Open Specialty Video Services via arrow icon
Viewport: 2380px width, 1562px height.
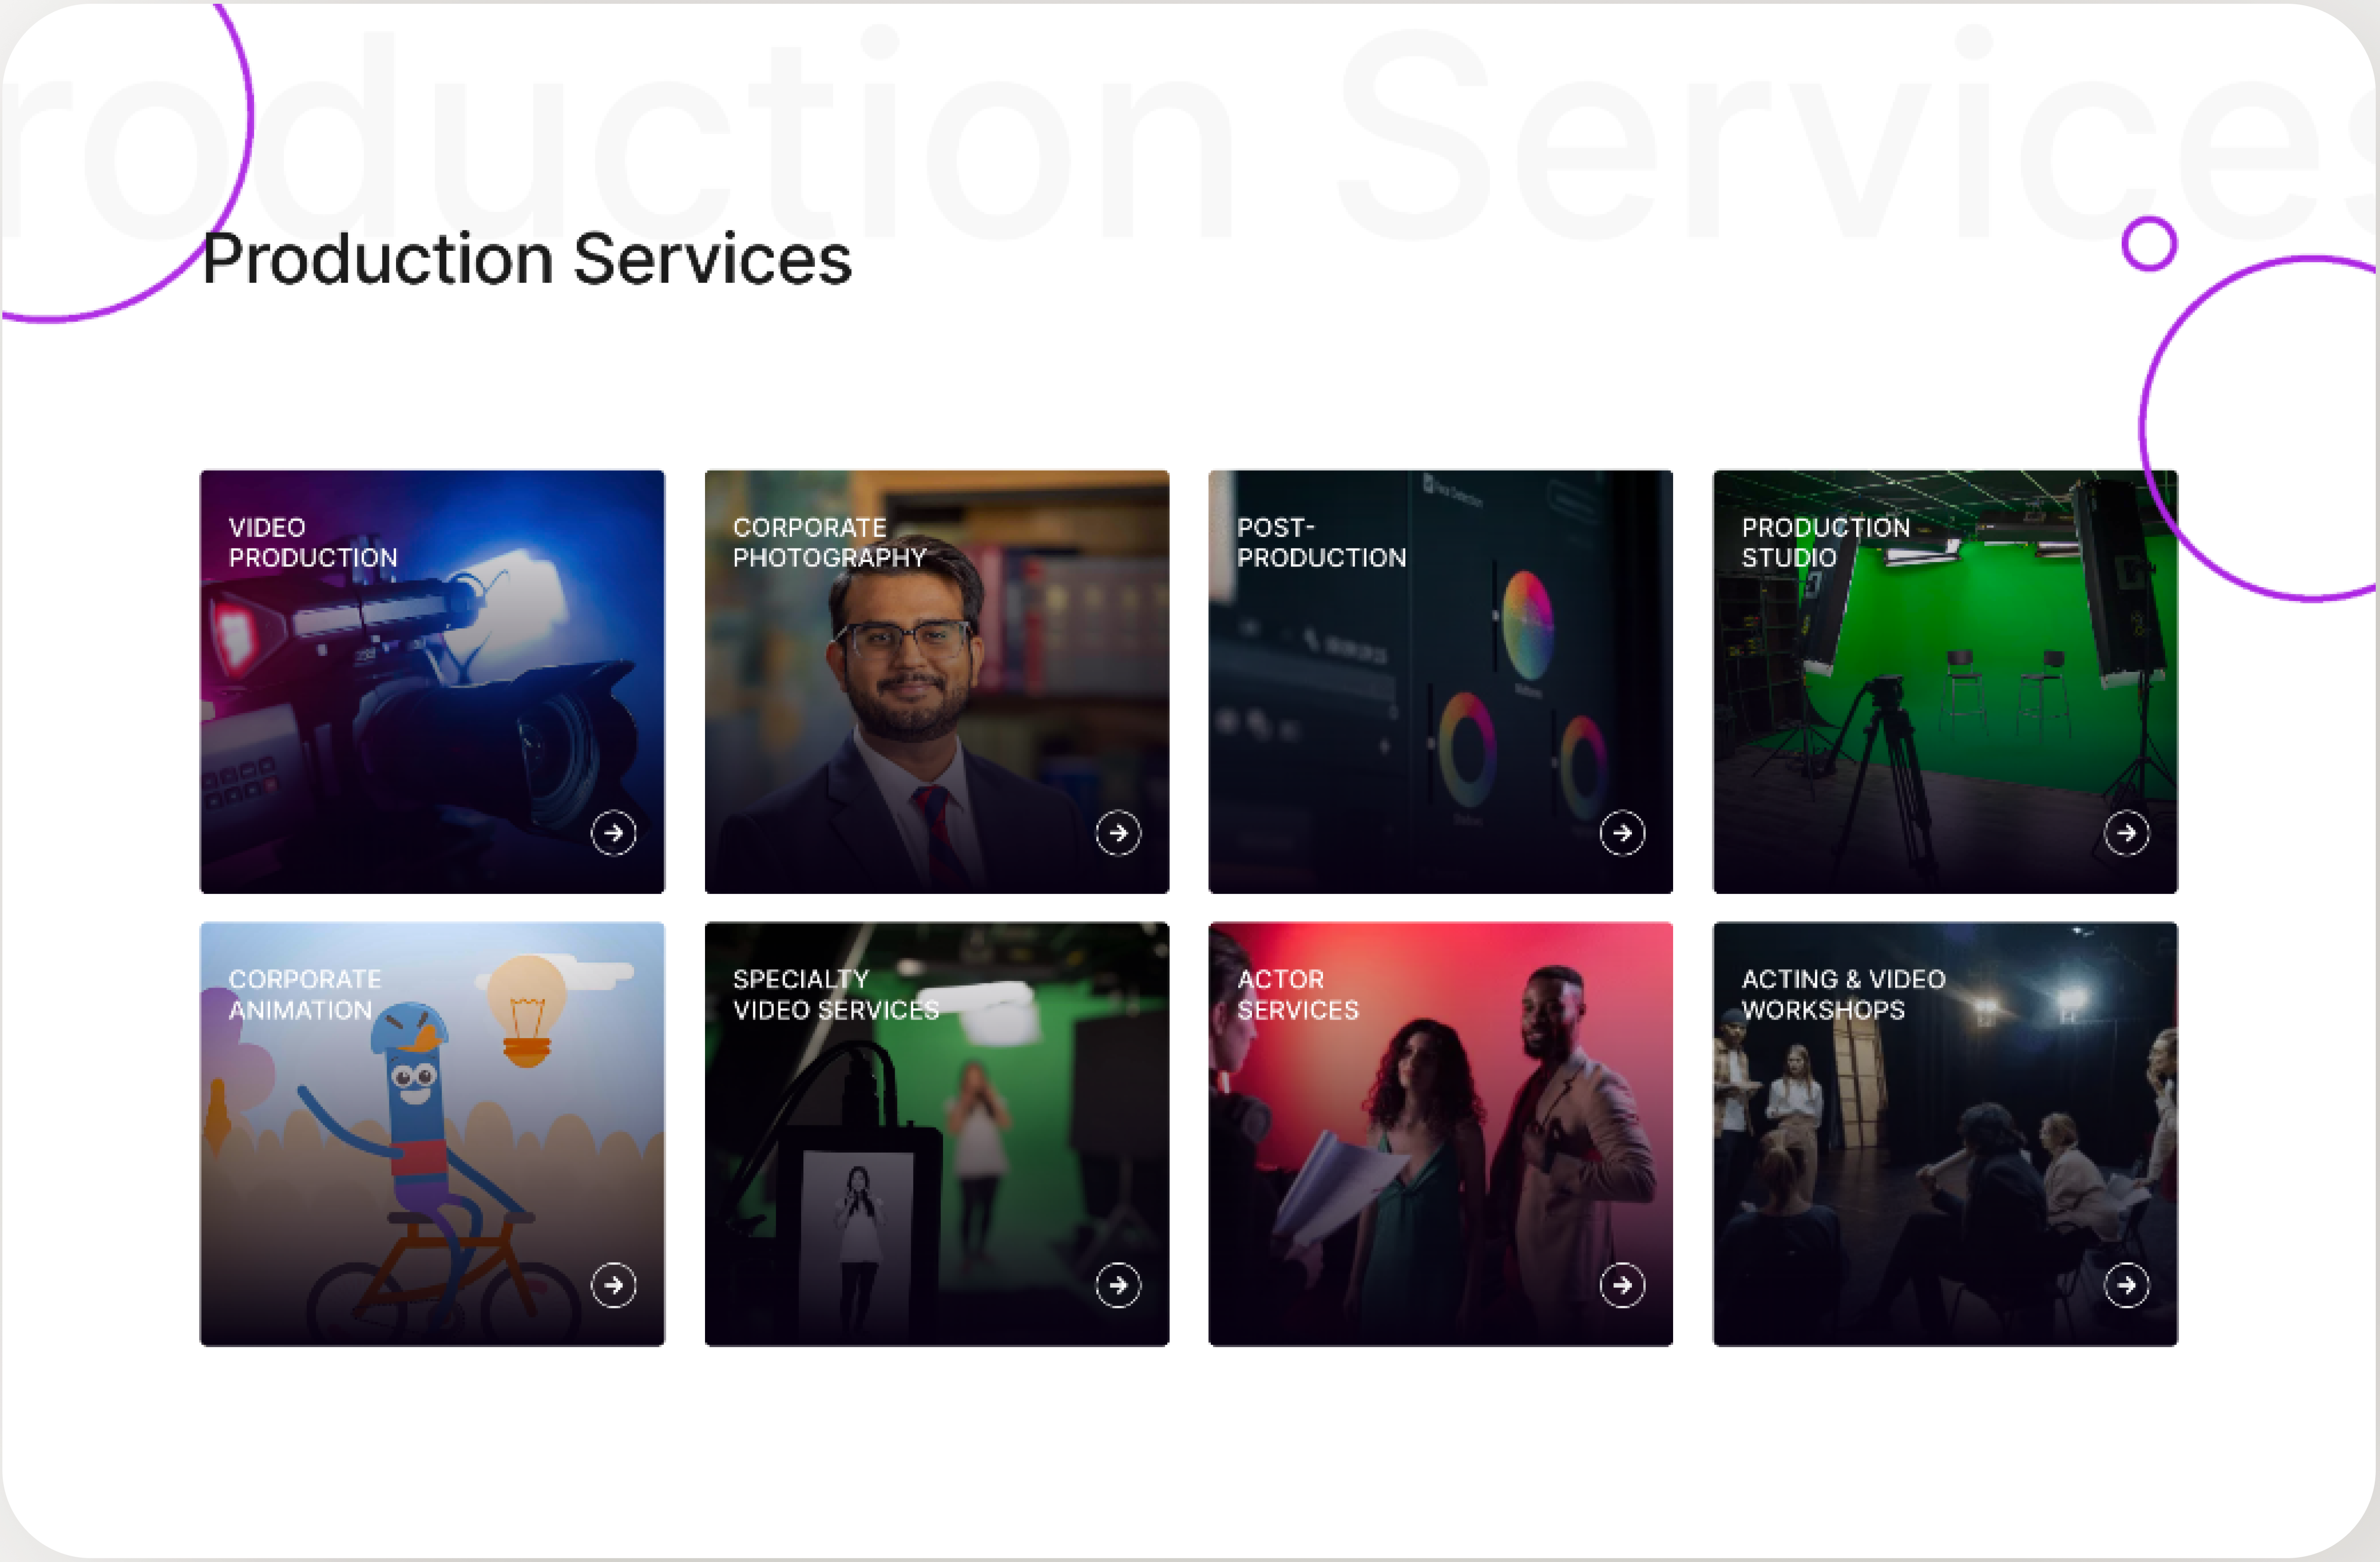point(1118,1285)
